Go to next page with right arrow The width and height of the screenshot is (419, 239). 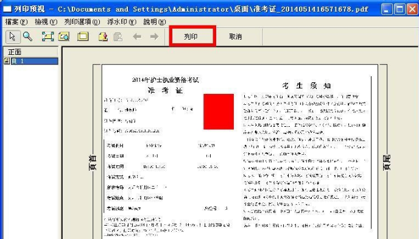point(154,37)
